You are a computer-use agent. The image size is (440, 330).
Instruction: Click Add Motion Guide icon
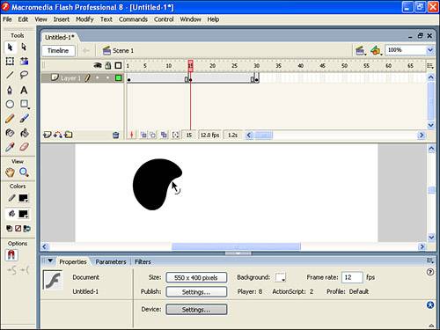[x=58, y=135]
